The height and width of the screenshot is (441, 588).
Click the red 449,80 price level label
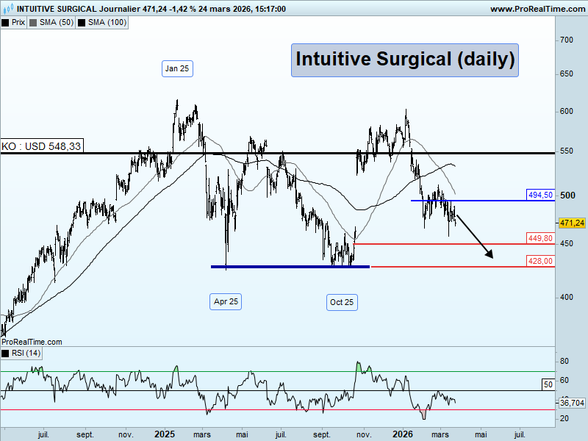click(540, 238)
